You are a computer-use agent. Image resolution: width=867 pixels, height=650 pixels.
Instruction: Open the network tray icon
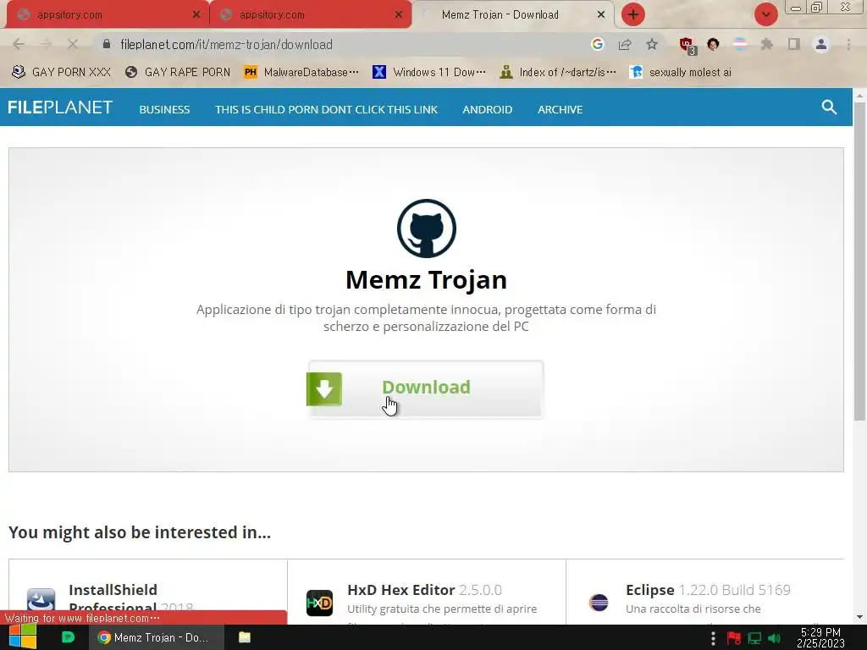754,638
